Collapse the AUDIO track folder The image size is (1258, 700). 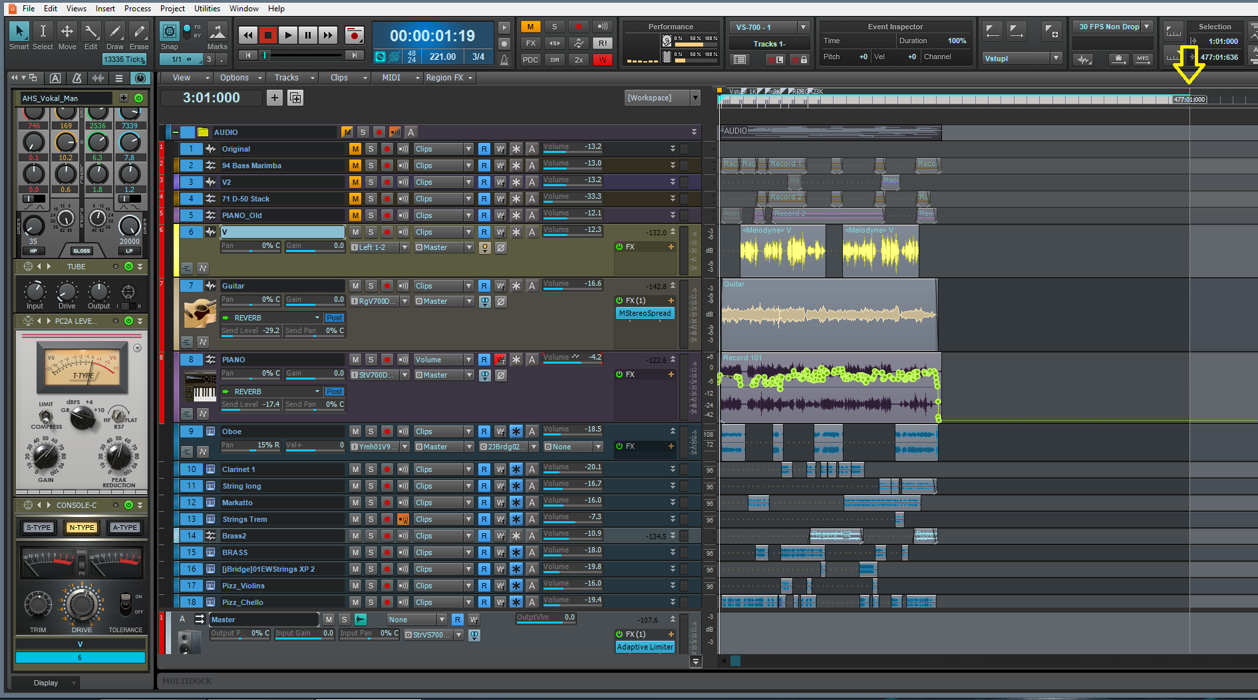tap(175, 132)
